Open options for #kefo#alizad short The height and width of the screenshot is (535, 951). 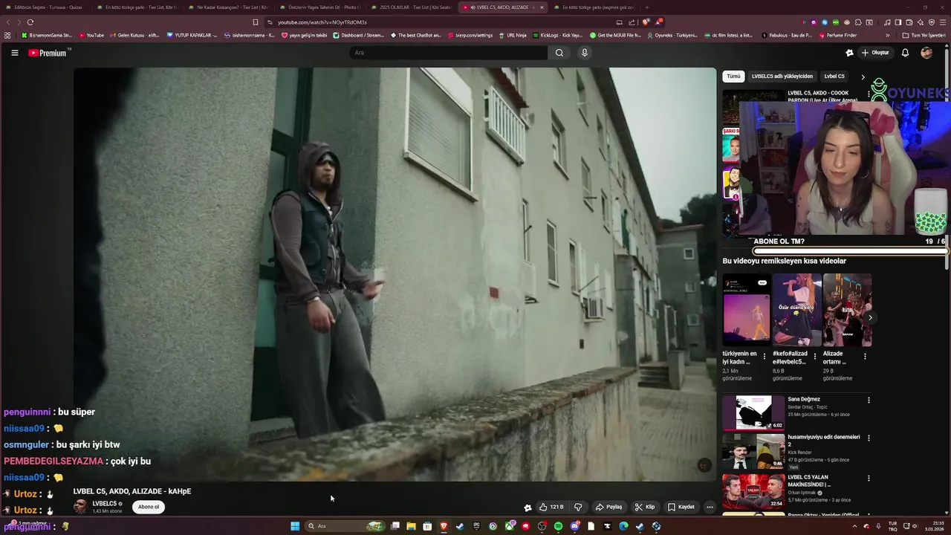(x=815, y=356)
